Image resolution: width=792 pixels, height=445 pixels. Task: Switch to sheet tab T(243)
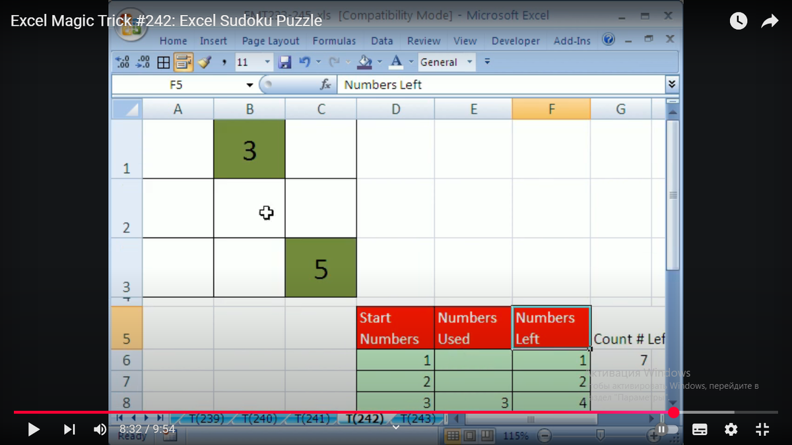click(417, 419)
